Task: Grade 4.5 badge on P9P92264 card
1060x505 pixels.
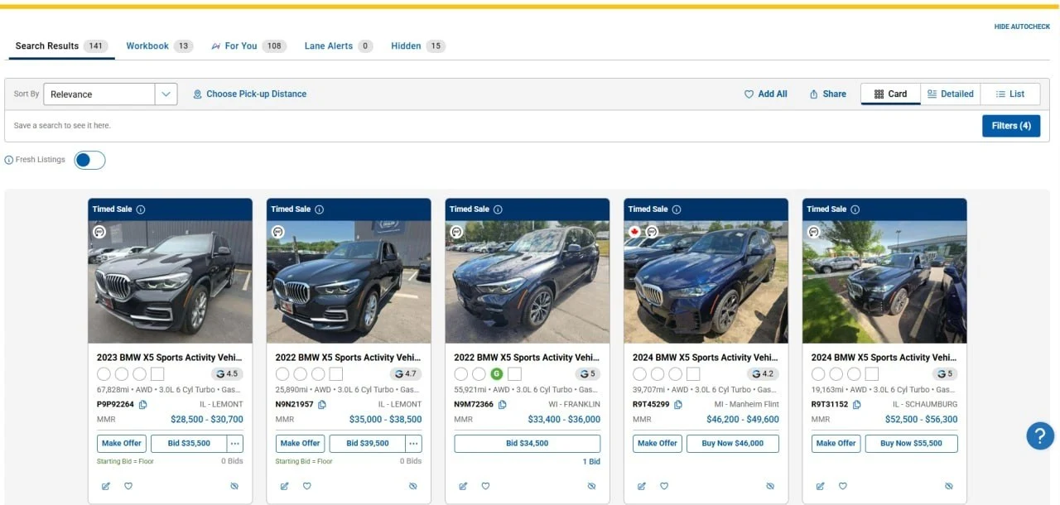Action: click(227, 374)
